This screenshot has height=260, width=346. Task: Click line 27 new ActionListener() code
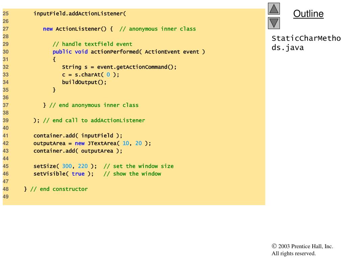click(x=78, y=29)
